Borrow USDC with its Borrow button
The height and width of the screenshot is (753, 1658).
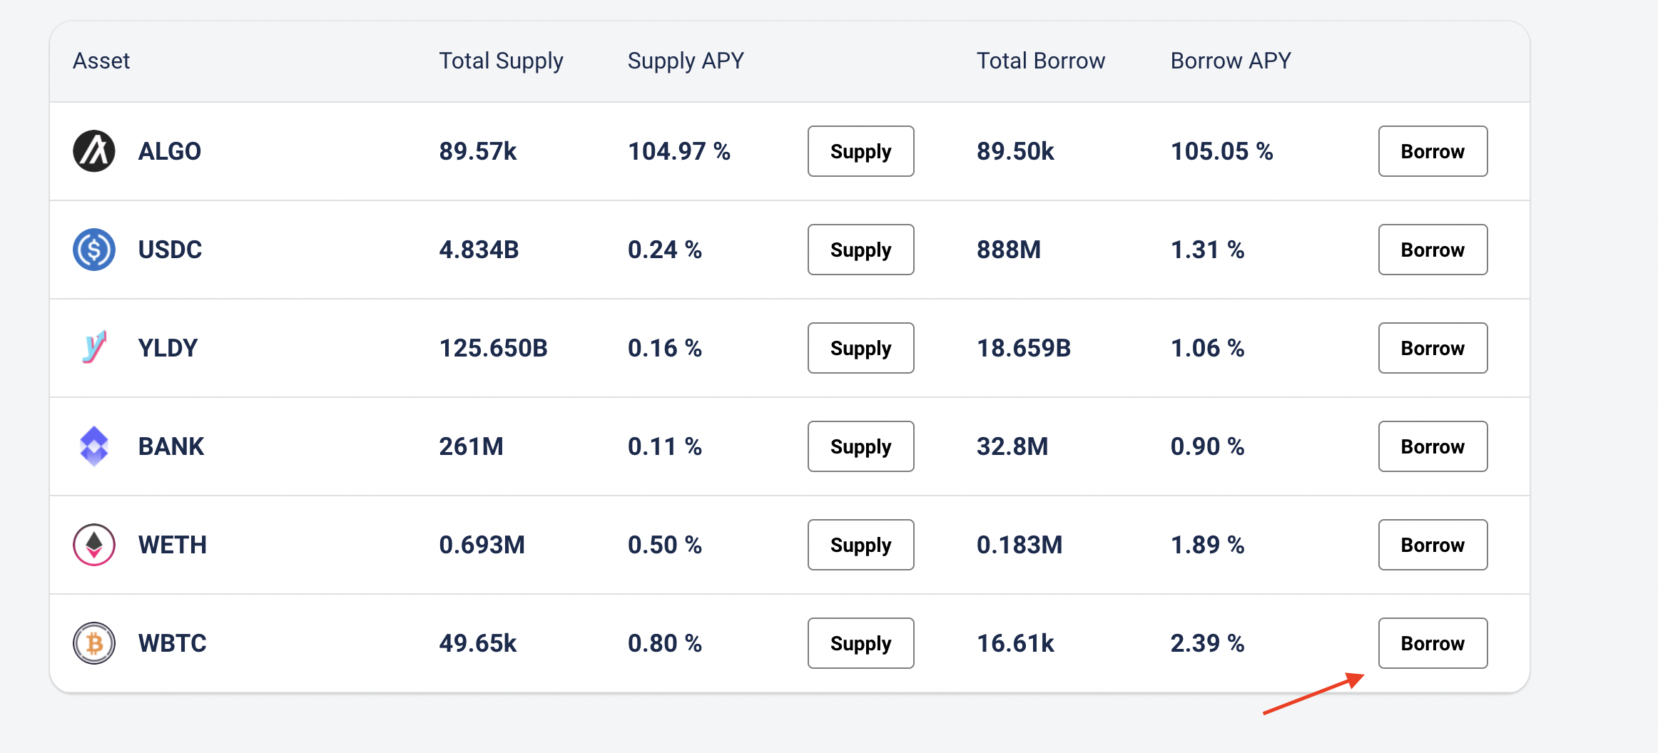(1433, 250)
